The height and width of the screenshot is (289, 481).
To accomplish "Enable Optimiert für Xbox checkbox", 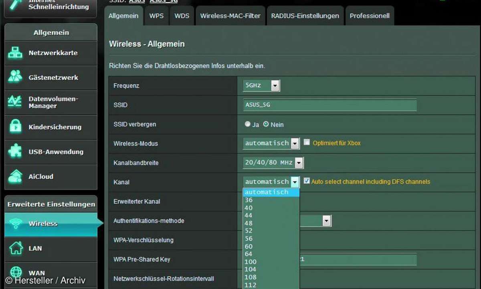I will [x=307, y=142].
